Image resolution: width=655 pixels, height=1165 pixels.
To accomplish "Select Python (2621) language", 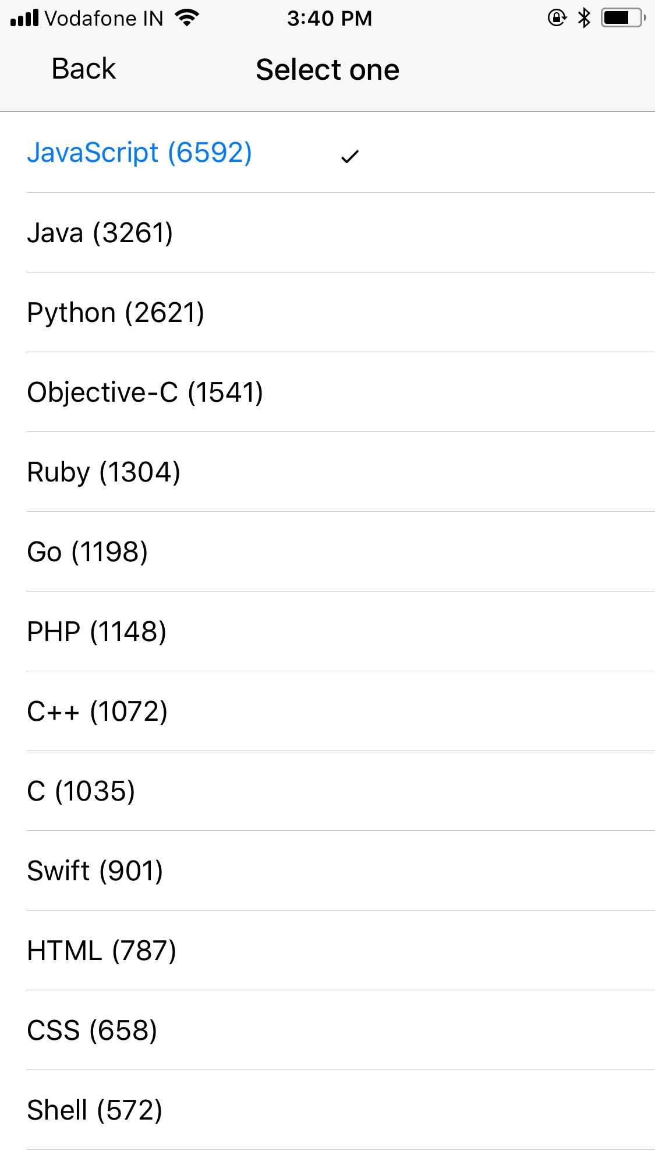I will tap(116, 313).
